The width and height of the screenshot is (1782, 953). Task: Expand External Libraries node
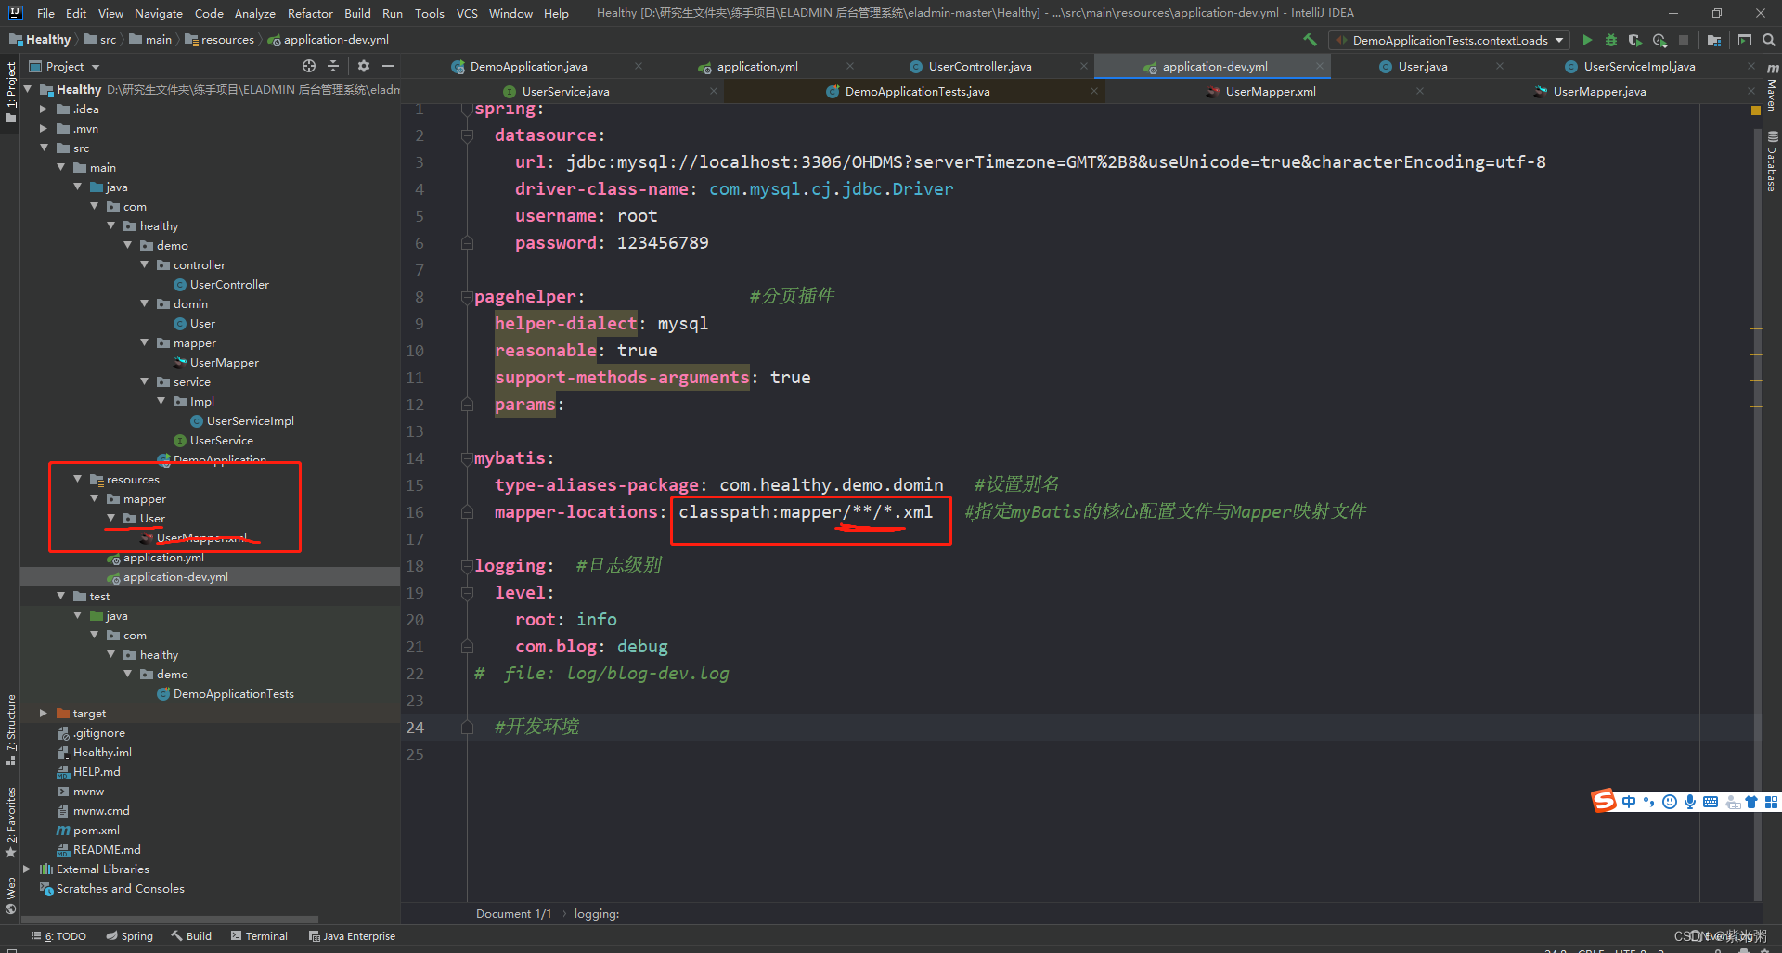pyautogui.click(x=27, y=869)
